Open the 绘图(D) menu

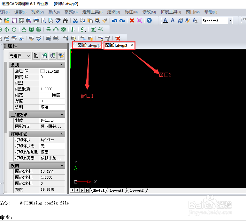[x=114, y=12]
